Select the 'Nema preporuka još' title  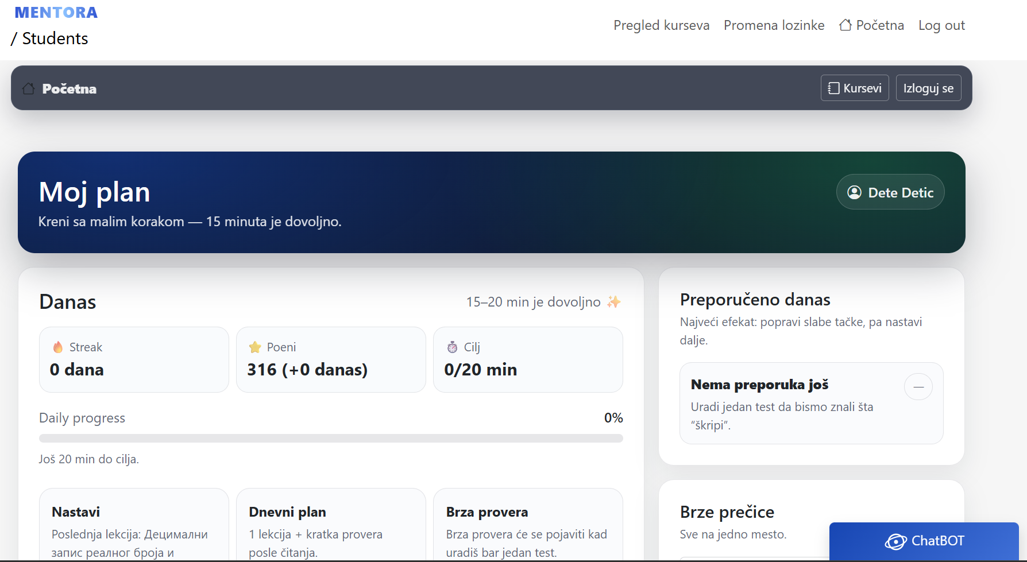click(759, 385)
